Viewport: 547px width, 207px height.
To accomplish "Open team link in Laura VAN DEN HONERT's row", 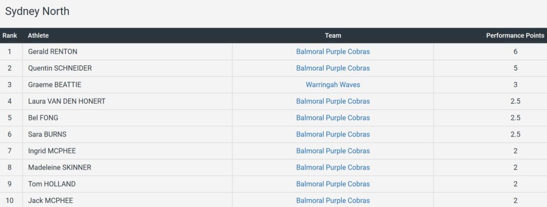I will click(x=333, y=101).
